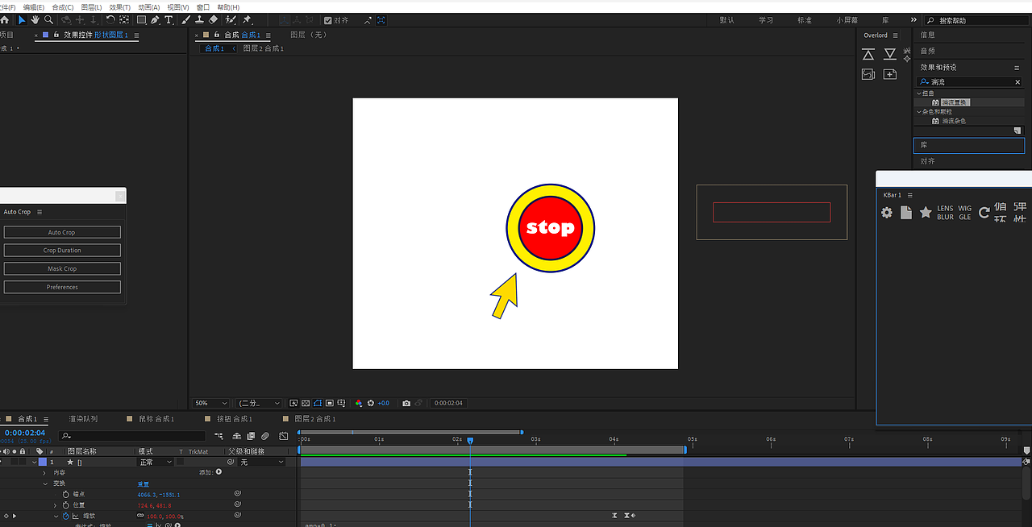Screen dimensions: 1032x527
Task: Select the Zoom magnifier tool
Action: (x=48, y=19)
